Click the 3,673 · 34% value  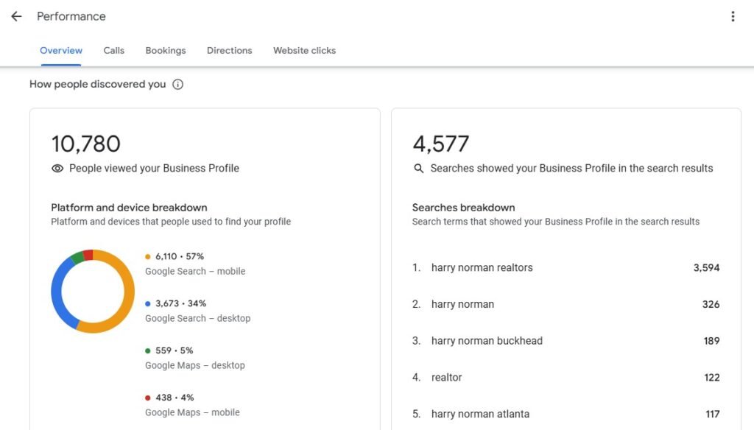[180, 303]
